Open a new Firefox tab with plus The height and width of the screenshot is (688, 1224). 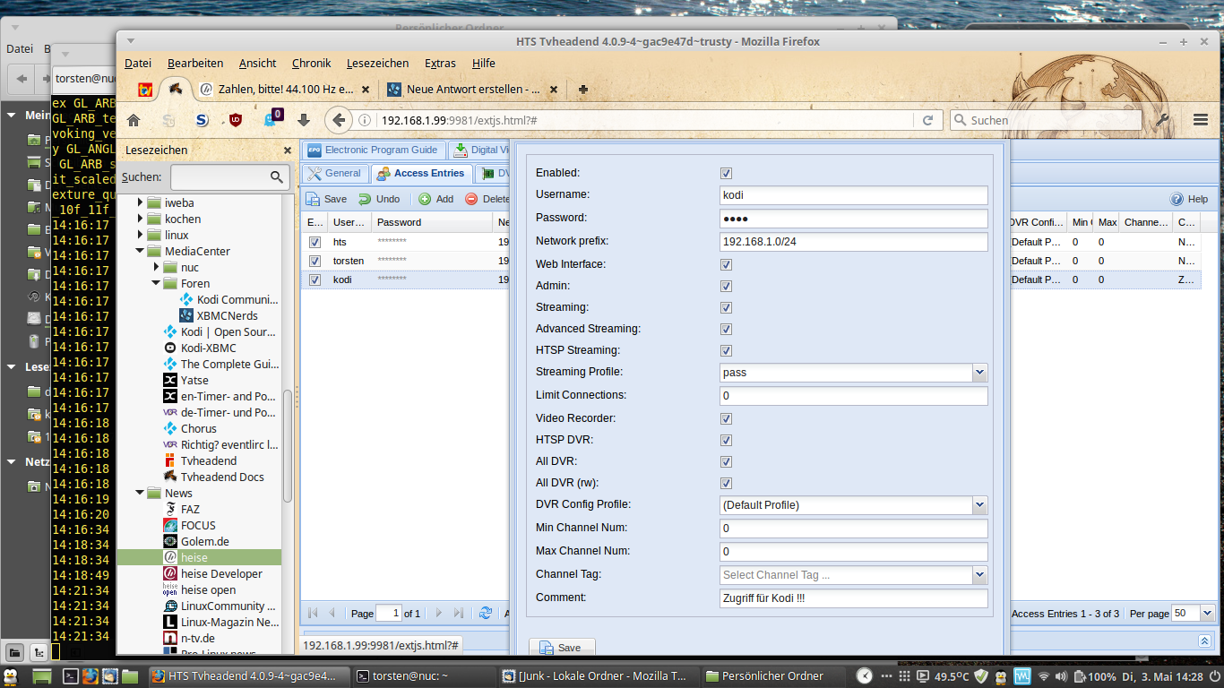(583, 90)
